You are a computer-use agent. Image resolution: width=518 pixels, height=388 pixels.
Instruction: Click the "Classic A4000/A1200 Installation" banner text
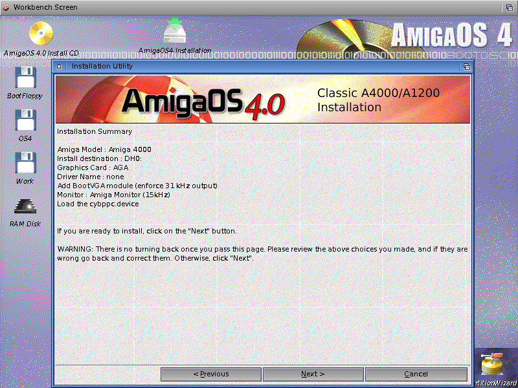378,100
